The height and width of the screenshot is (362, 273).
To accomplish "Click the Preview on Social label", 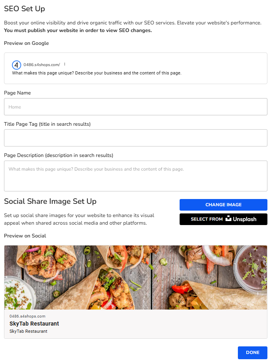I will 25,235.
